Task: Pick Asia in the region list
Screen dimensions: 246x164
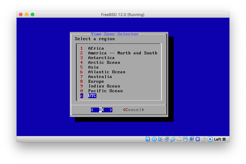Action: [x=93, y=67]
